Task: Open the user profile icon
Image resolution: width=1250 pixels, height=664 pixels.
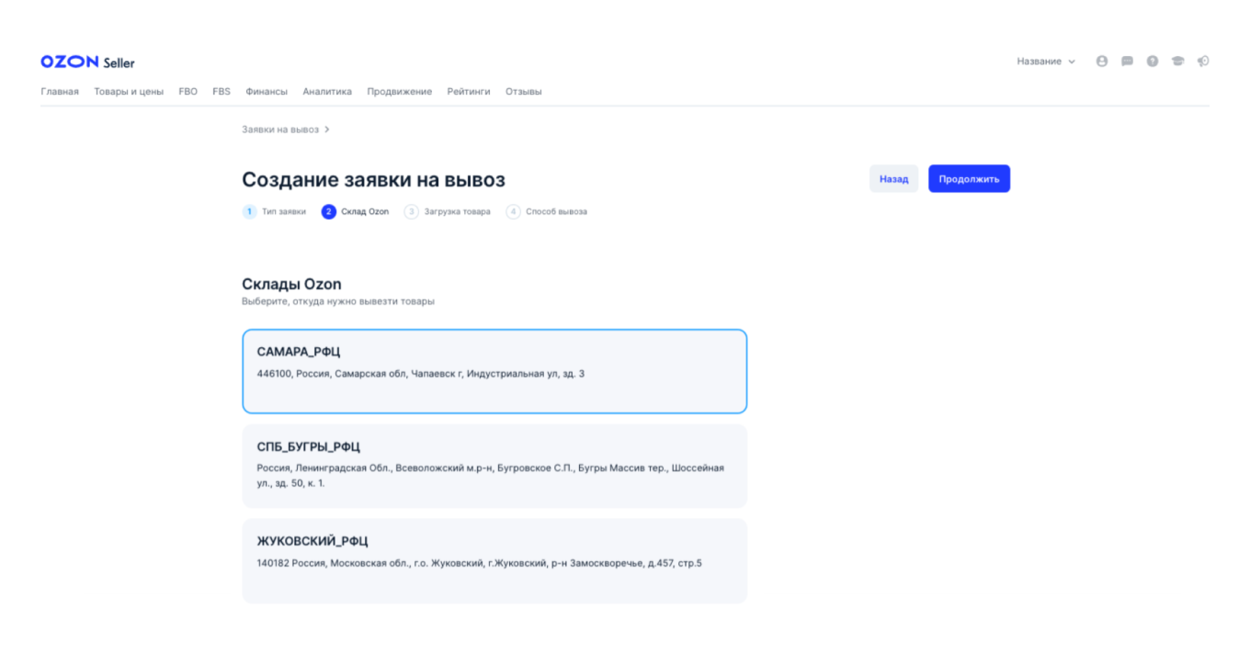Action: (1101, 62)
